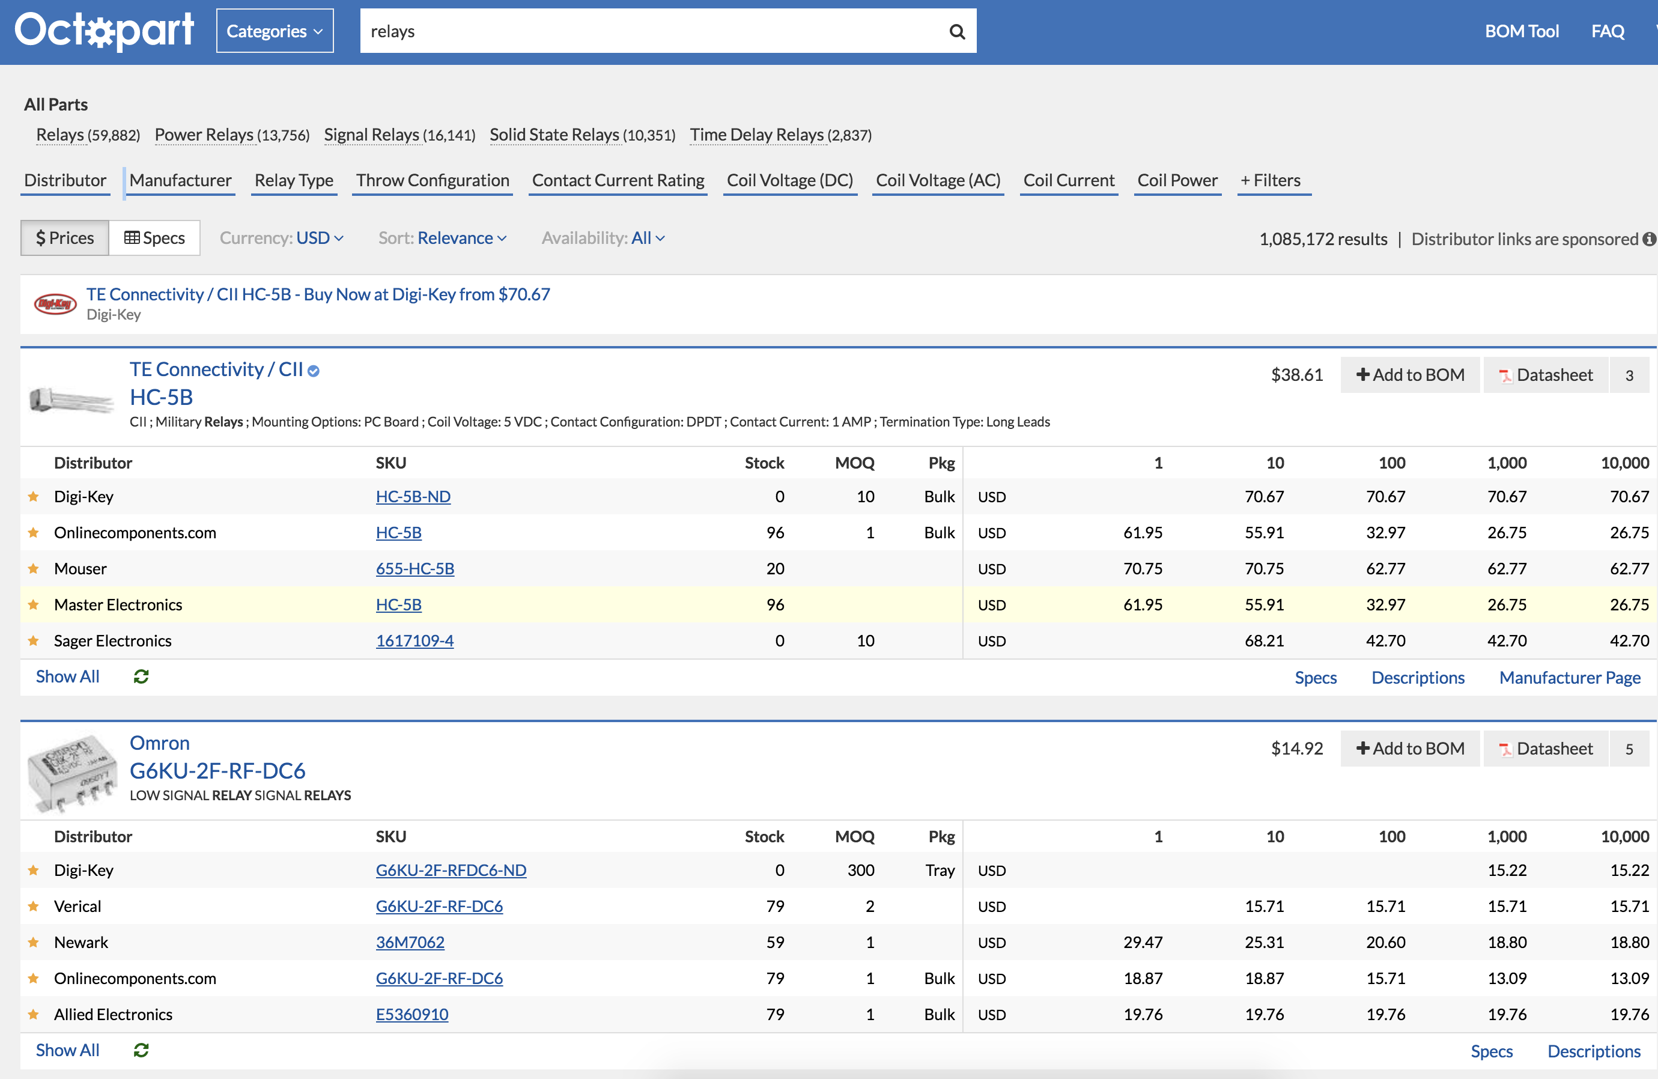Open SKU link 655-HC-5B
Image resolution: width=1658 pixels, height=1079 pixels.
pos(415,568)
